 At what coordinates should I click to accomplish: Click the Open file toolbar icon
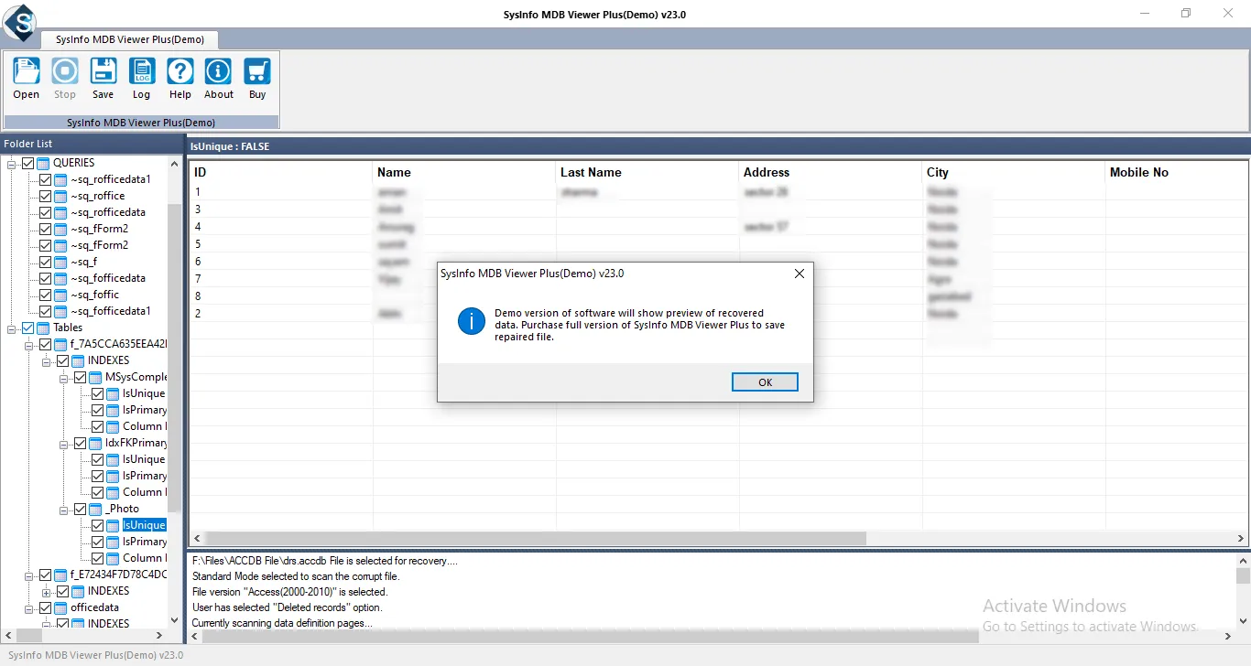click(x=26, y=71)
